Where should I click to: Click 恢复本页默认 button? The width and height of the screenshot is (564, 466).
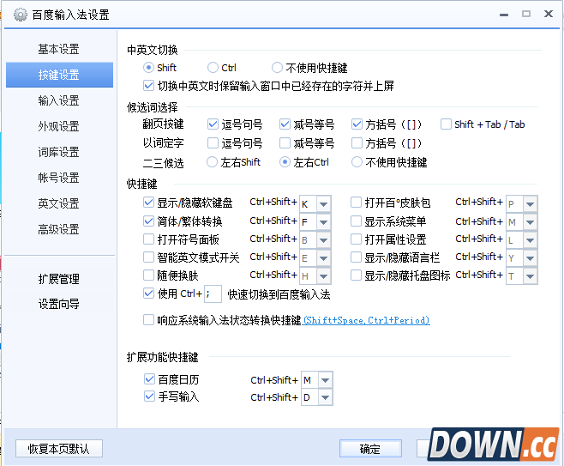coord(59,449)
